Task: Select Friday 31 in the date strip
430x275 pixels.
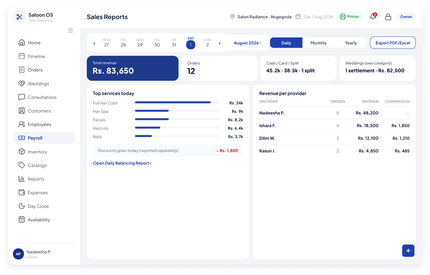Action: click(x=174, y=43)
